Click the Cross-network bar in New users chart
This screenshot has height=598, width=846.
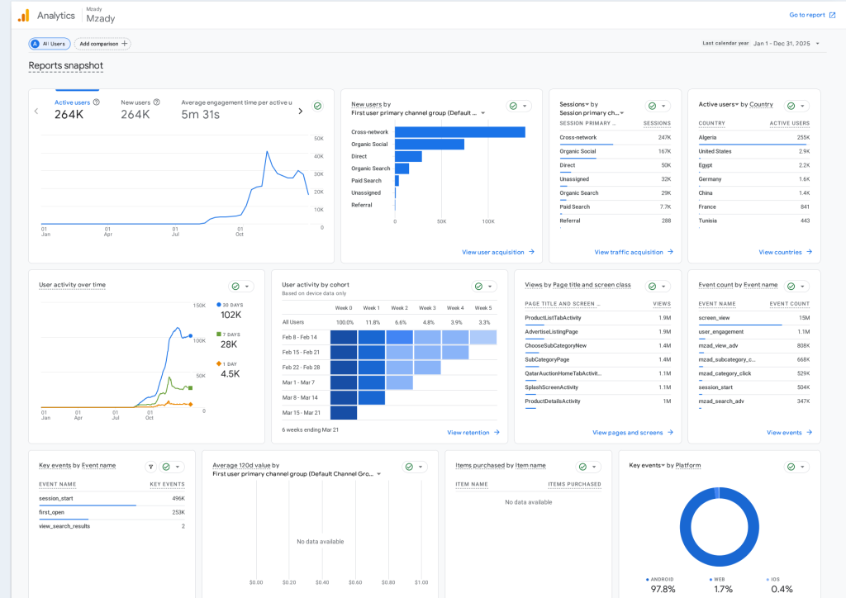click(x=459, y=132)
